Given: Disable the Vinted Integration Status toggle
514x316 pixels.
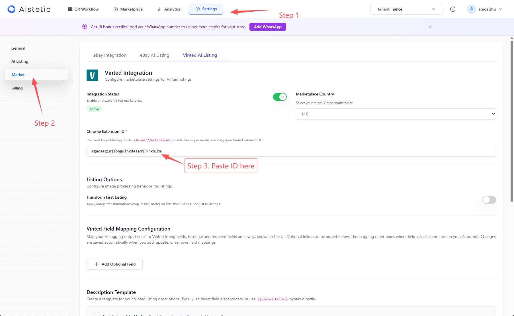Looking at the screenshot, I should (280, 97).
